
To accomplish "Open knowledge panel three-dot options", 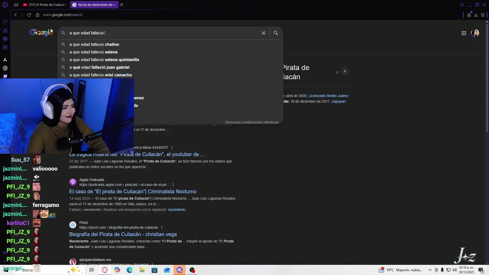I will coord(337,72).
